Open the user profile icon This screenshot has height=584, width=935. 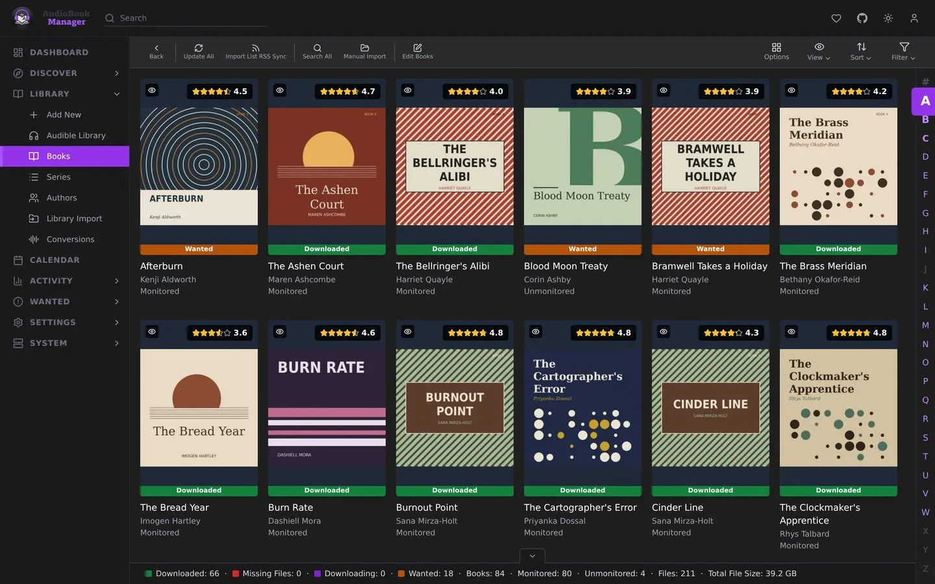click(914, 18)
